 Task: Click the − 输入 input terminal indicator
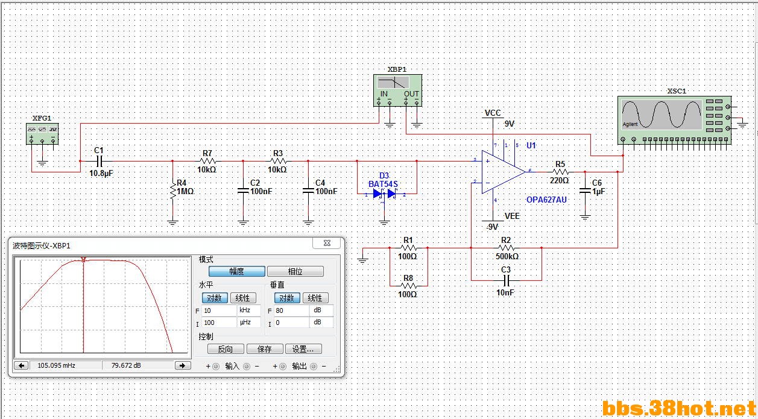248,366
